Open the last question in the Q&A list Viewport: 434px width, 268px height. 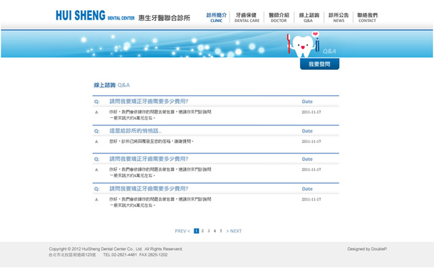(149, 189)
